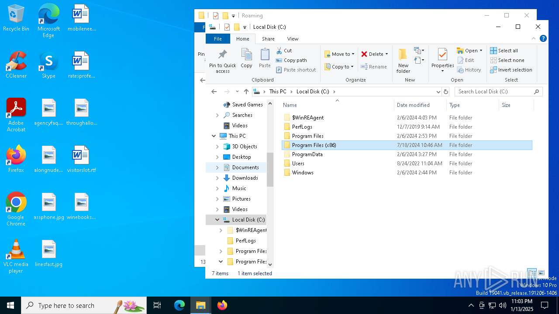
Task: Create a New folder
Action: pyautogui.click(x=403, y=61)
